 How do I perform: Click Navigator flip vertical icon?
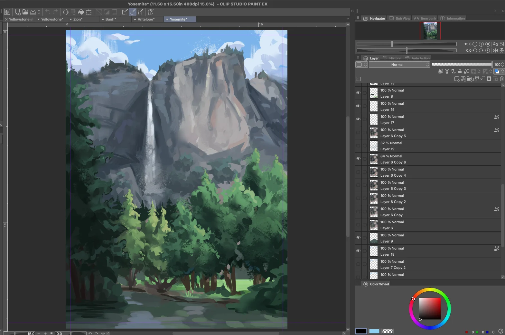pyautogui.click(x=502, y=50)
